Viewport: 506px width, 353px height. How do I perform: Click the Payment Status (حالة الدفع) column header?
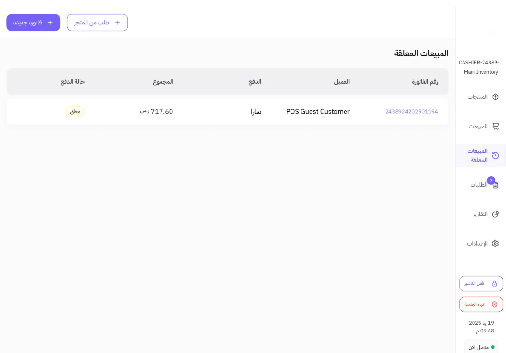point(73,82)
